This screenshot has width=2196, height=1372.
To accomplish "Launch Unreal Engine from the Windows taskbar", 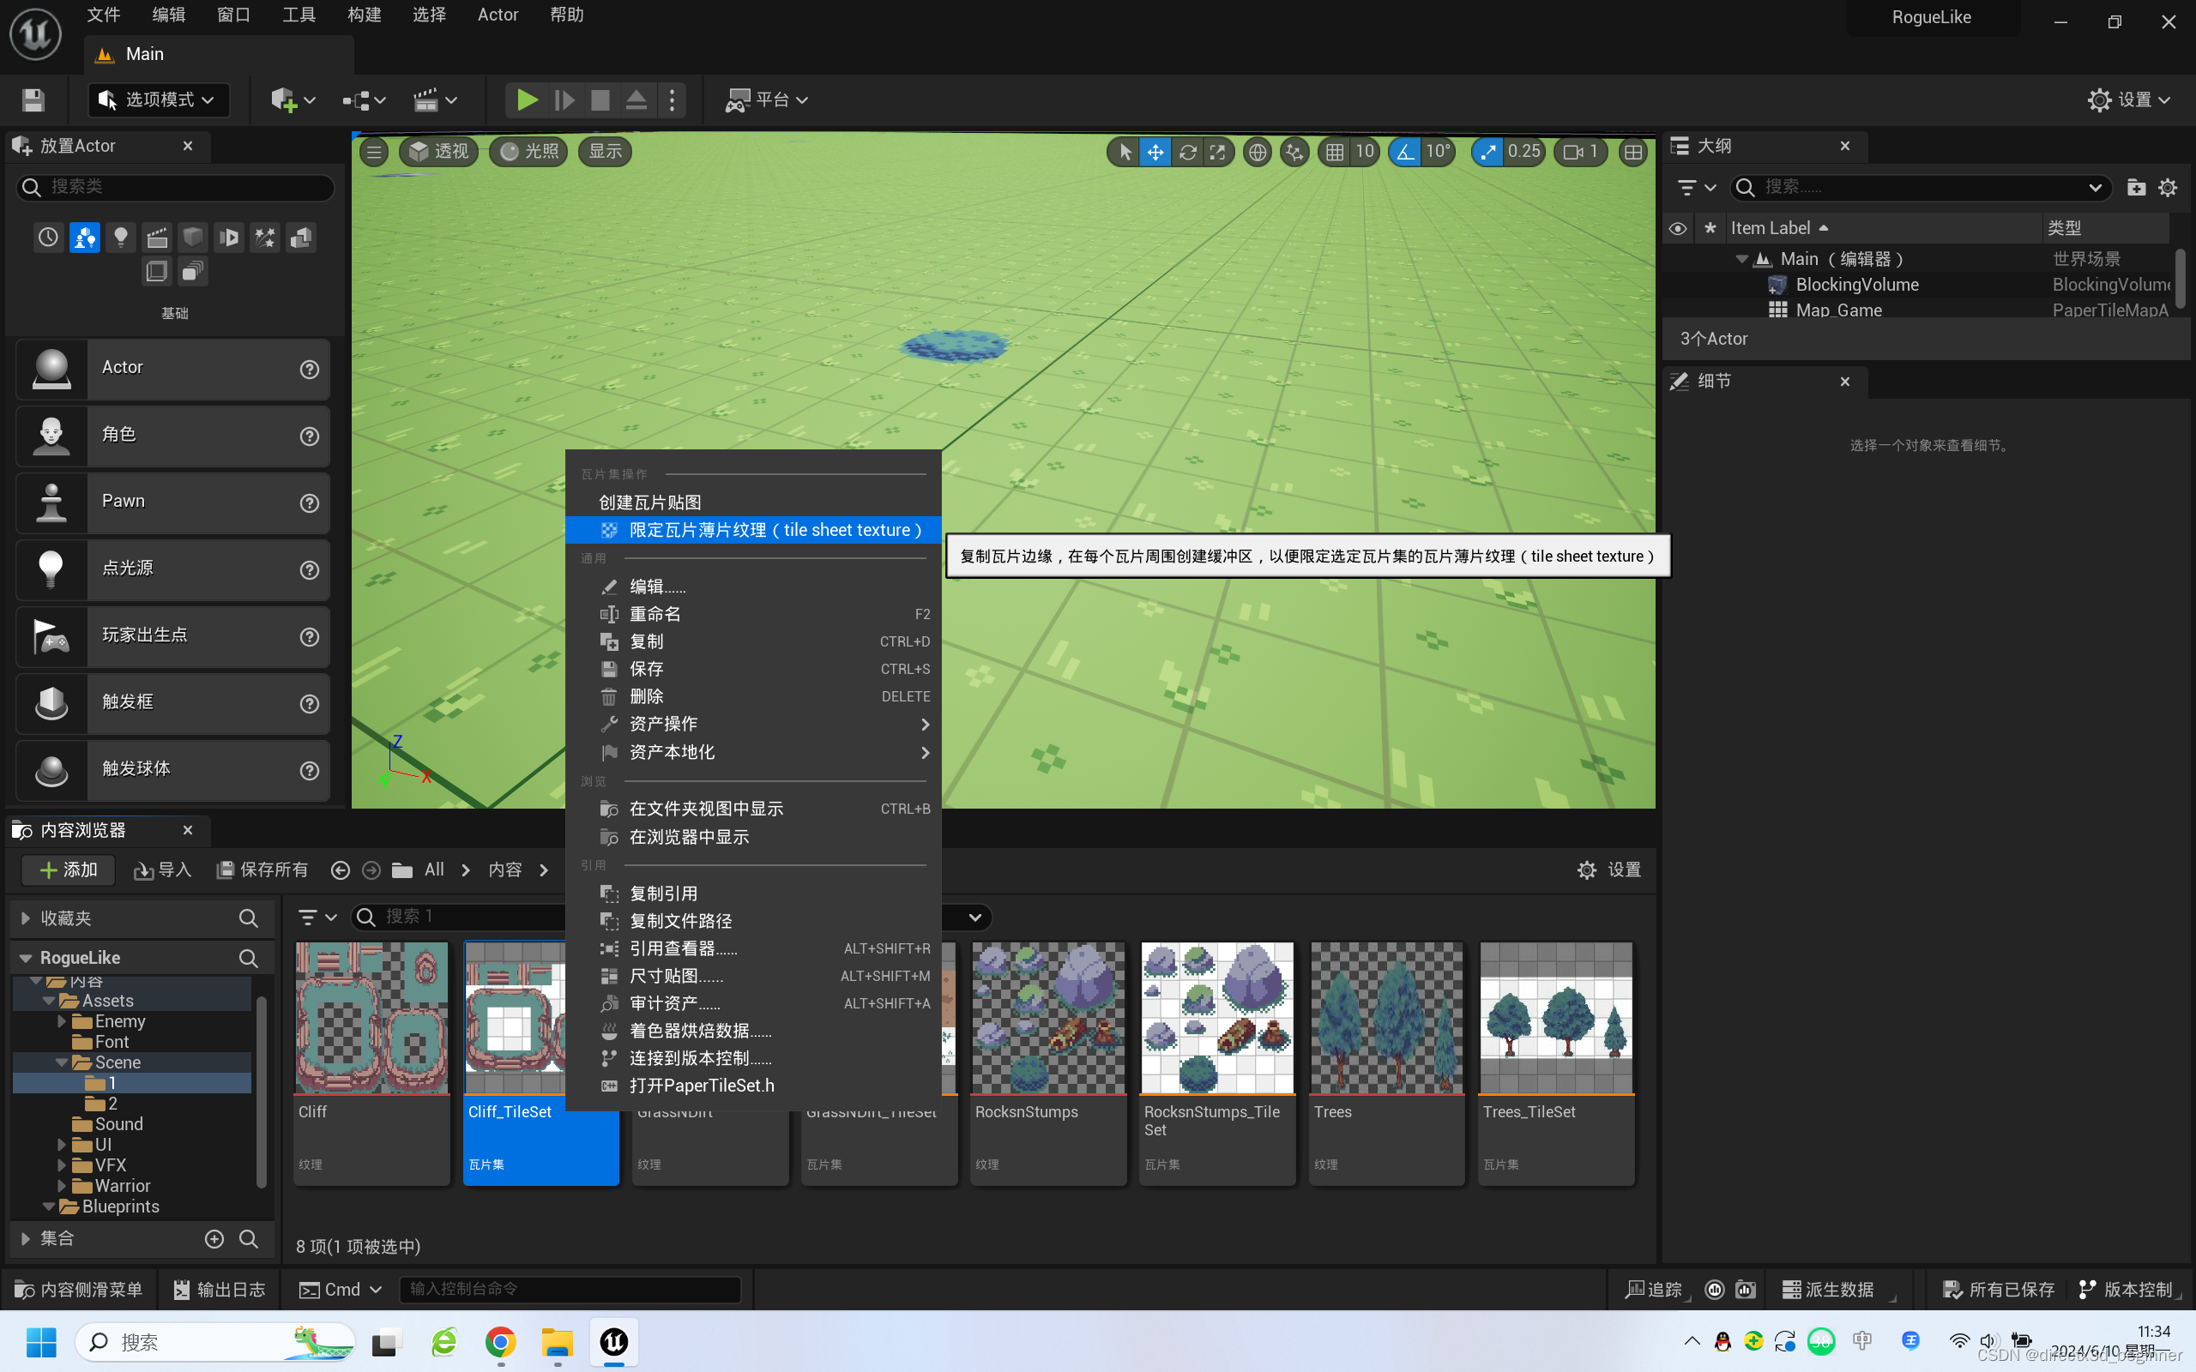I will click(x=613, y=1342).
